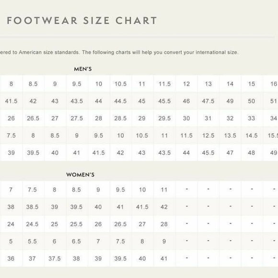Click the 47.5 cell
Viewport: 278px width, 278px height.
click(x=208, y=101)
